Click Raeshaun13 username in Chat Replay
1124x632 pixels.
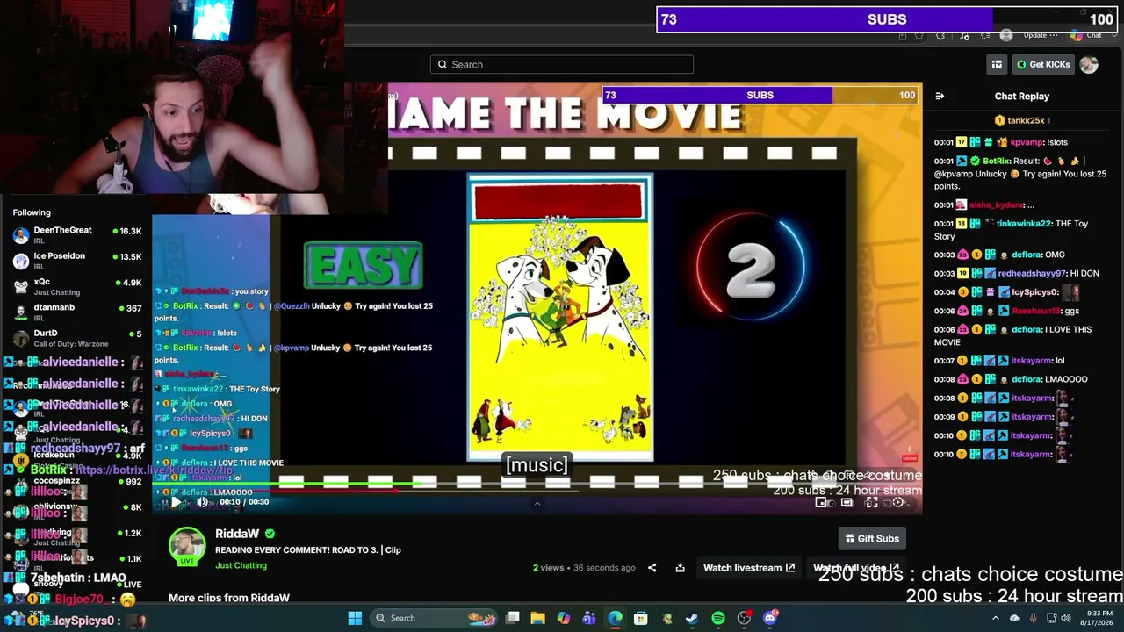pos(1035,311)
